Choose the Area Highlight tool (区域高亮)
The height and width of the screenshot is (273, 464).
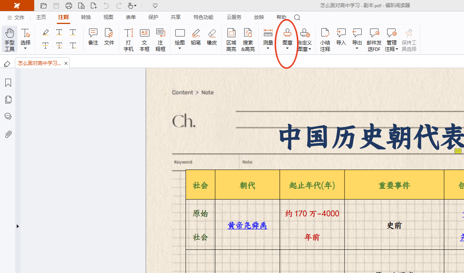point(231,39)
